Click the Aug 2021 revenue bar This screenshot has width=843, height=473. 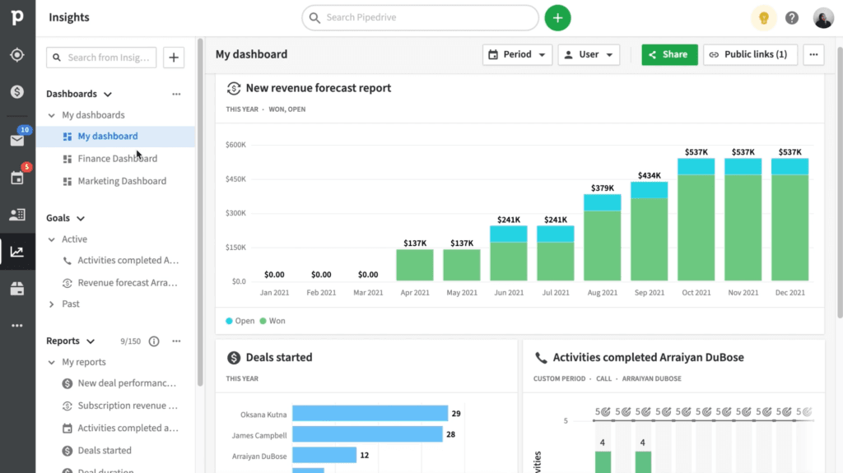pyautogui.click(x=602, y=238)
